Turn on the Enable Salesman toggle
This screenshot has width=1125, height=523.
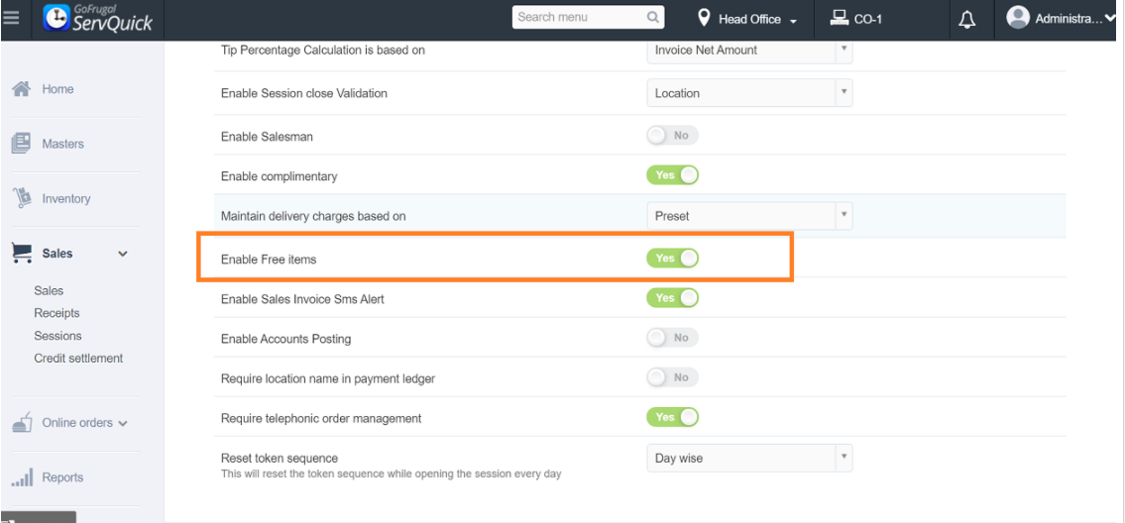[672, 136]
